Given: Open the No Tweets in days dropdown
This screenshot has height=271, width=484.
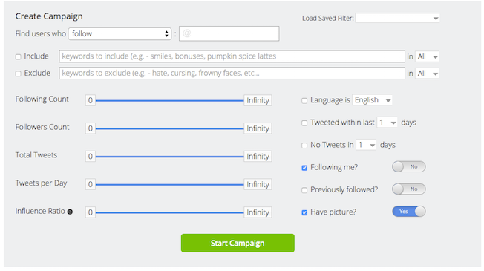Looking at the screenshot, I should click(366, 145).
